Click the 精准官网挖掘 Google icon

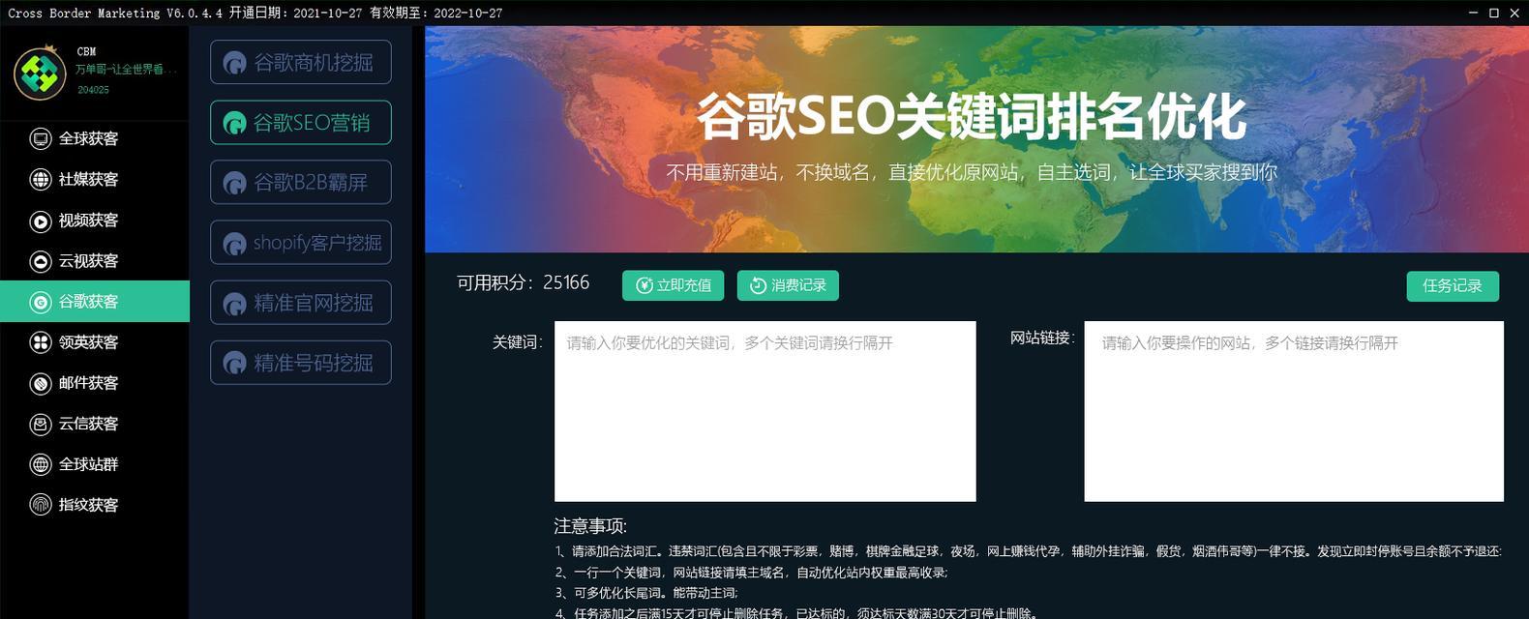234,304
